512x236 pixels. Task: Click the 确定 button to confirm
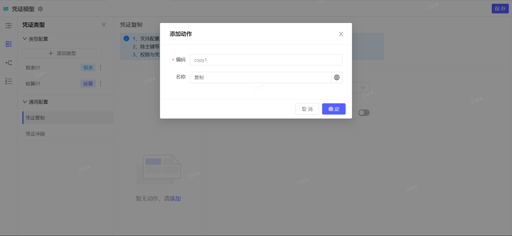pos(334,109)
